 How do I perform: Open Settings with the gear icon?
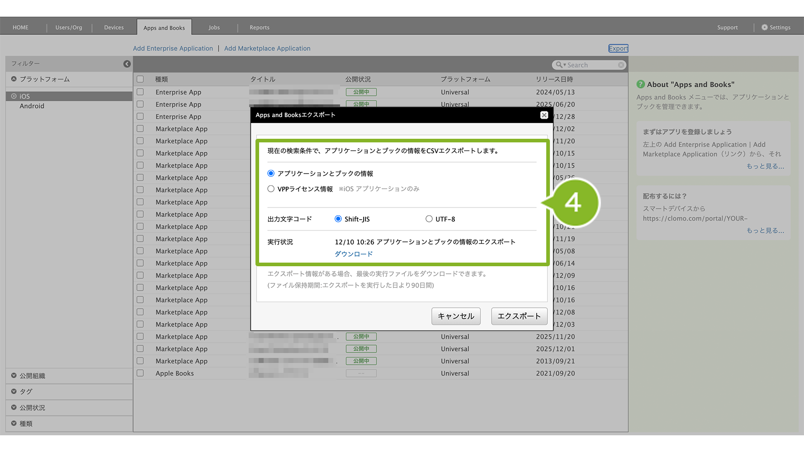pos(764,28)
